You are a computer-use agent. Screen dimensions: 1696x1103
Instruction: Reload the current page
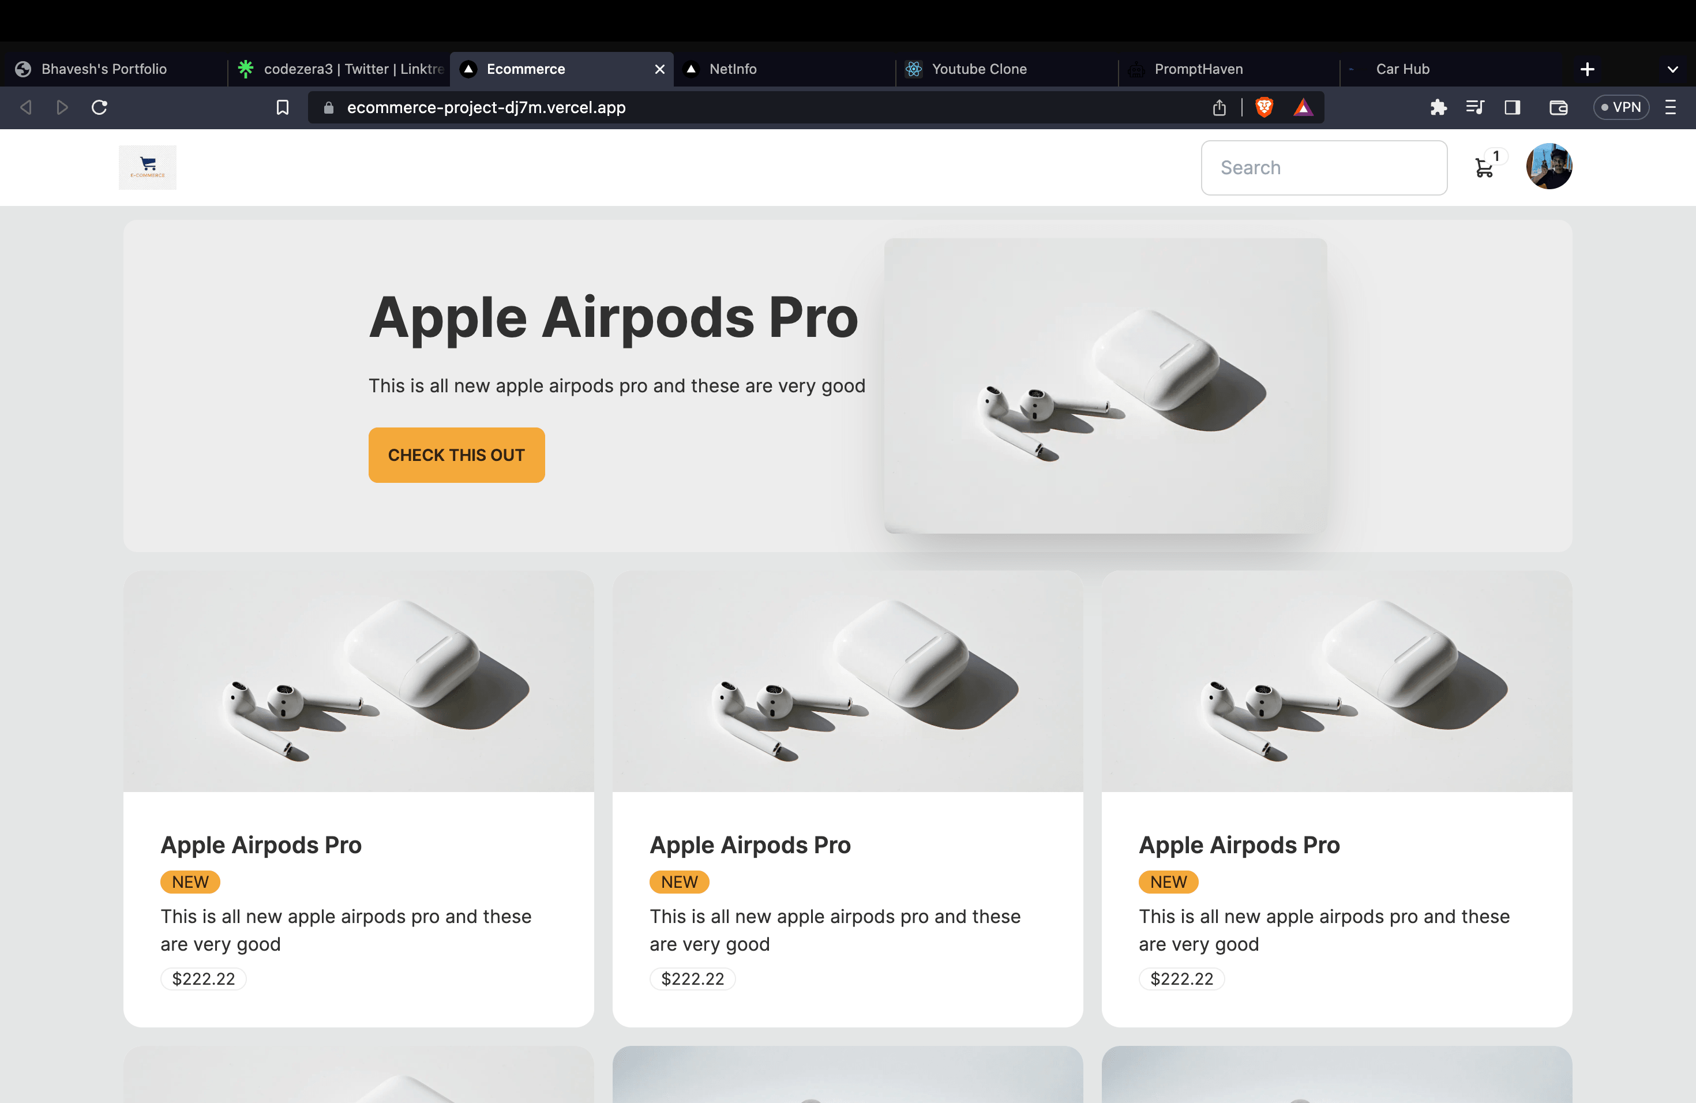point(100,108)
